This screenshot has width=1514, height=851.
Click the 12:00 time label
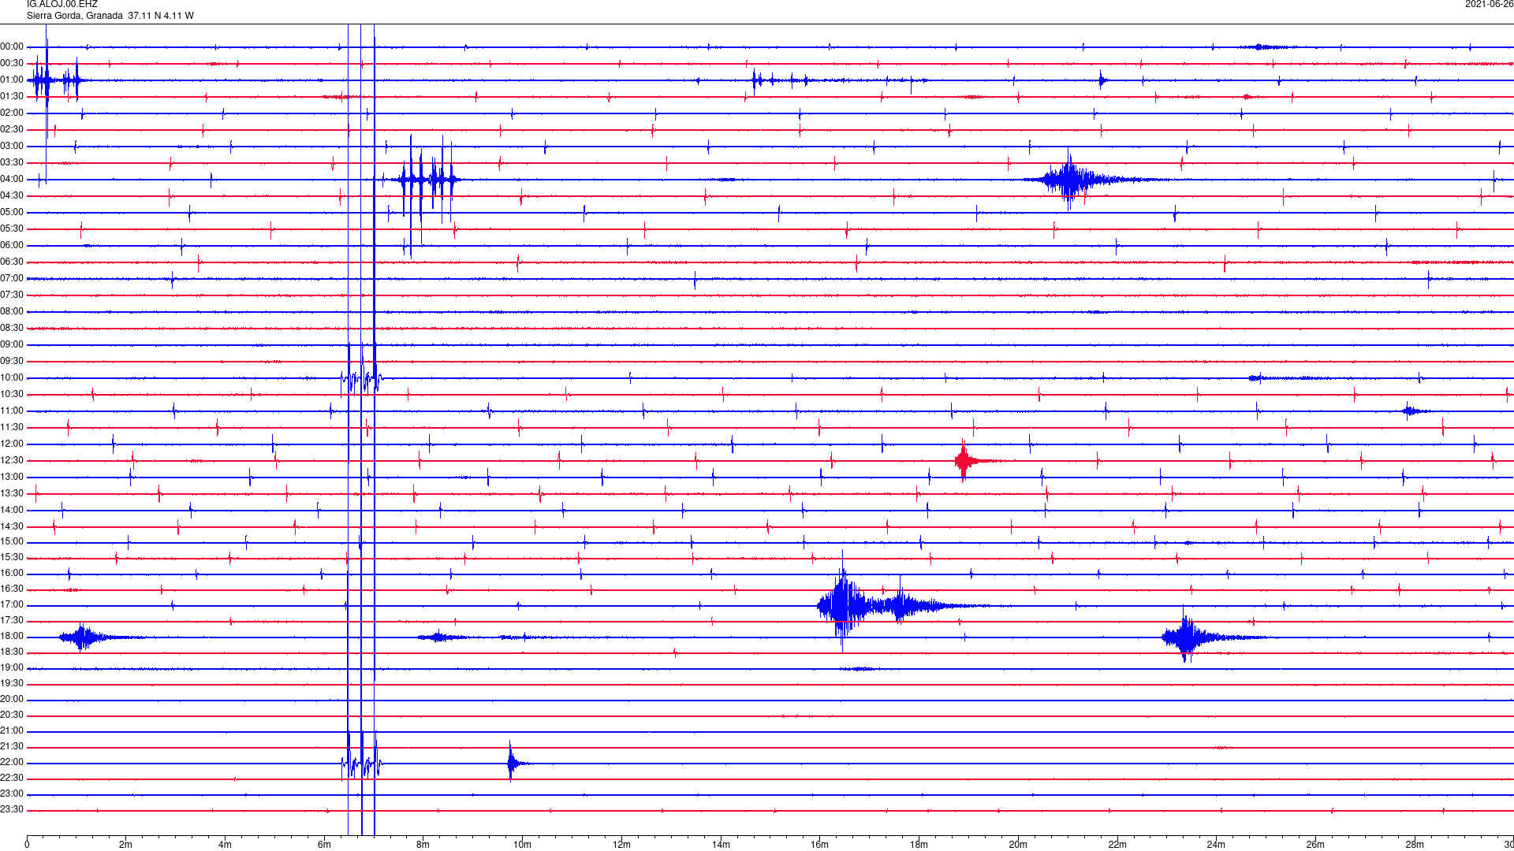12,444
